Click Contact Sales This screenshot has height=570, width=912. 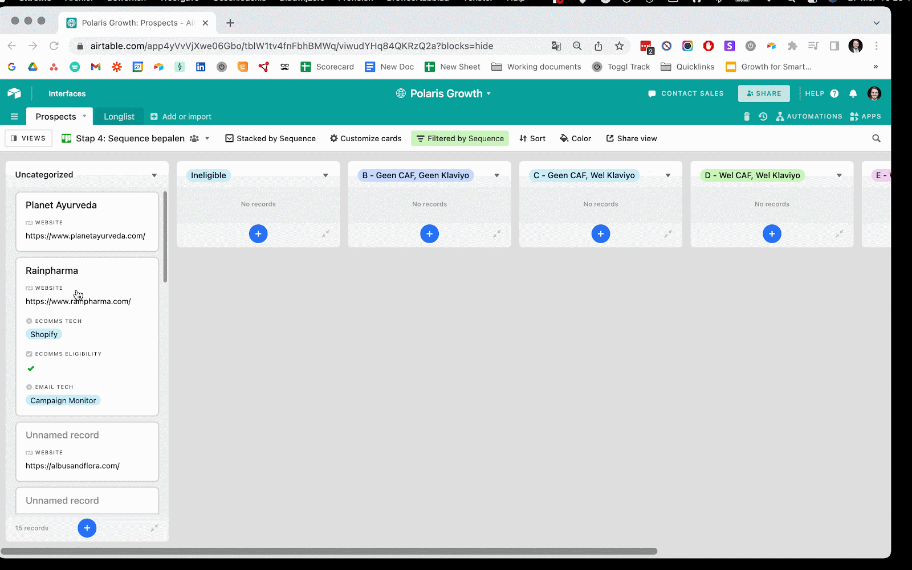686,93
